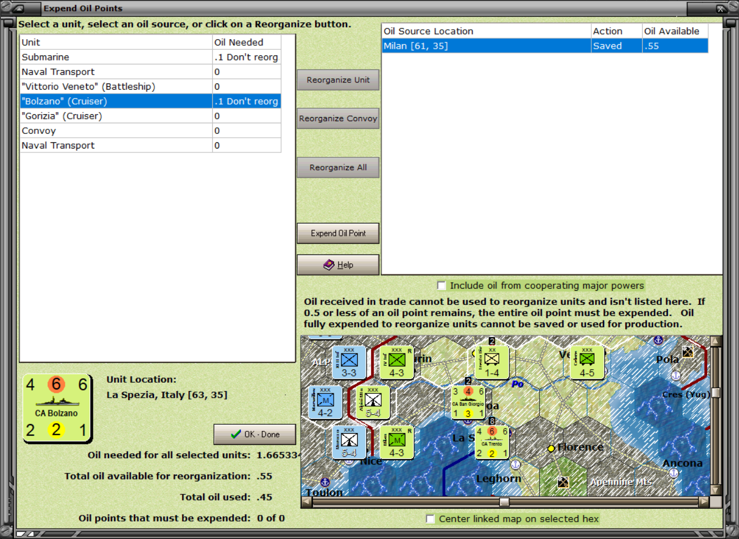Click the blue 5-4 mountain counter near Nice

(x=349, y=442)
